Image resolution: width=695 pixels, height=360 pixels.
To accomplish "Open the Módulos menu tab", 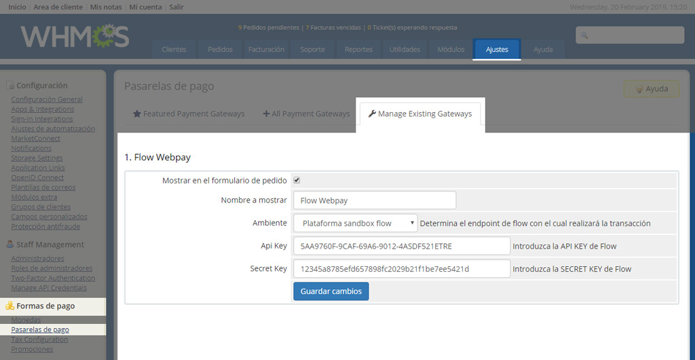I will click(x=451, y=49).
